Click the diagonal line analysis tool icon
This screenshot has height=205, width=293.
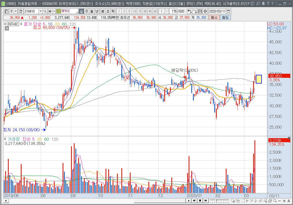coord(261,201)
